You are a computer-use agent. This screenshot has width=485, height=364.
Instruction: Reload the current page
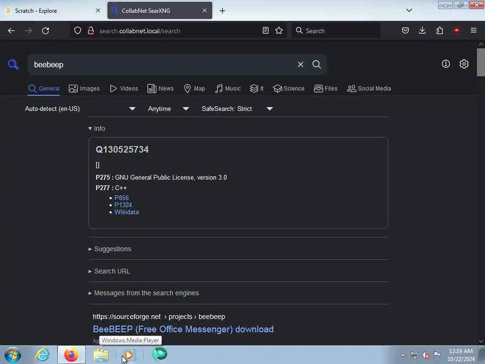click(x=45, y=31)
